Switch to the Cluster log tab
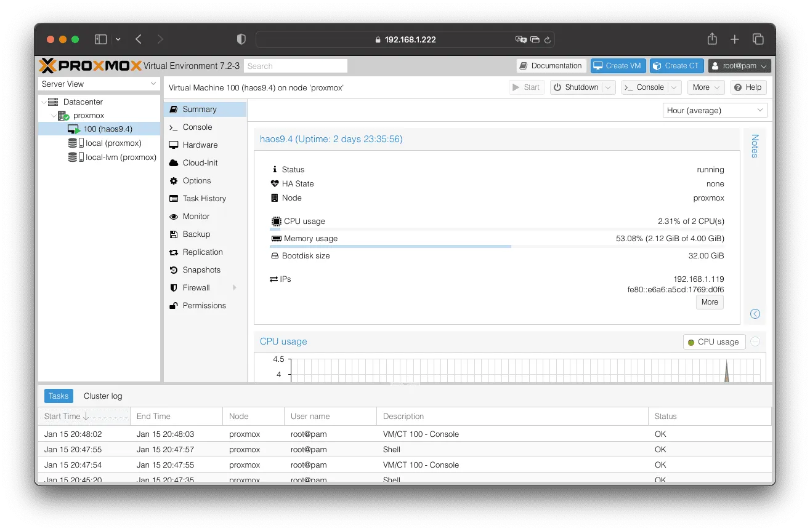 click(103, 396)
